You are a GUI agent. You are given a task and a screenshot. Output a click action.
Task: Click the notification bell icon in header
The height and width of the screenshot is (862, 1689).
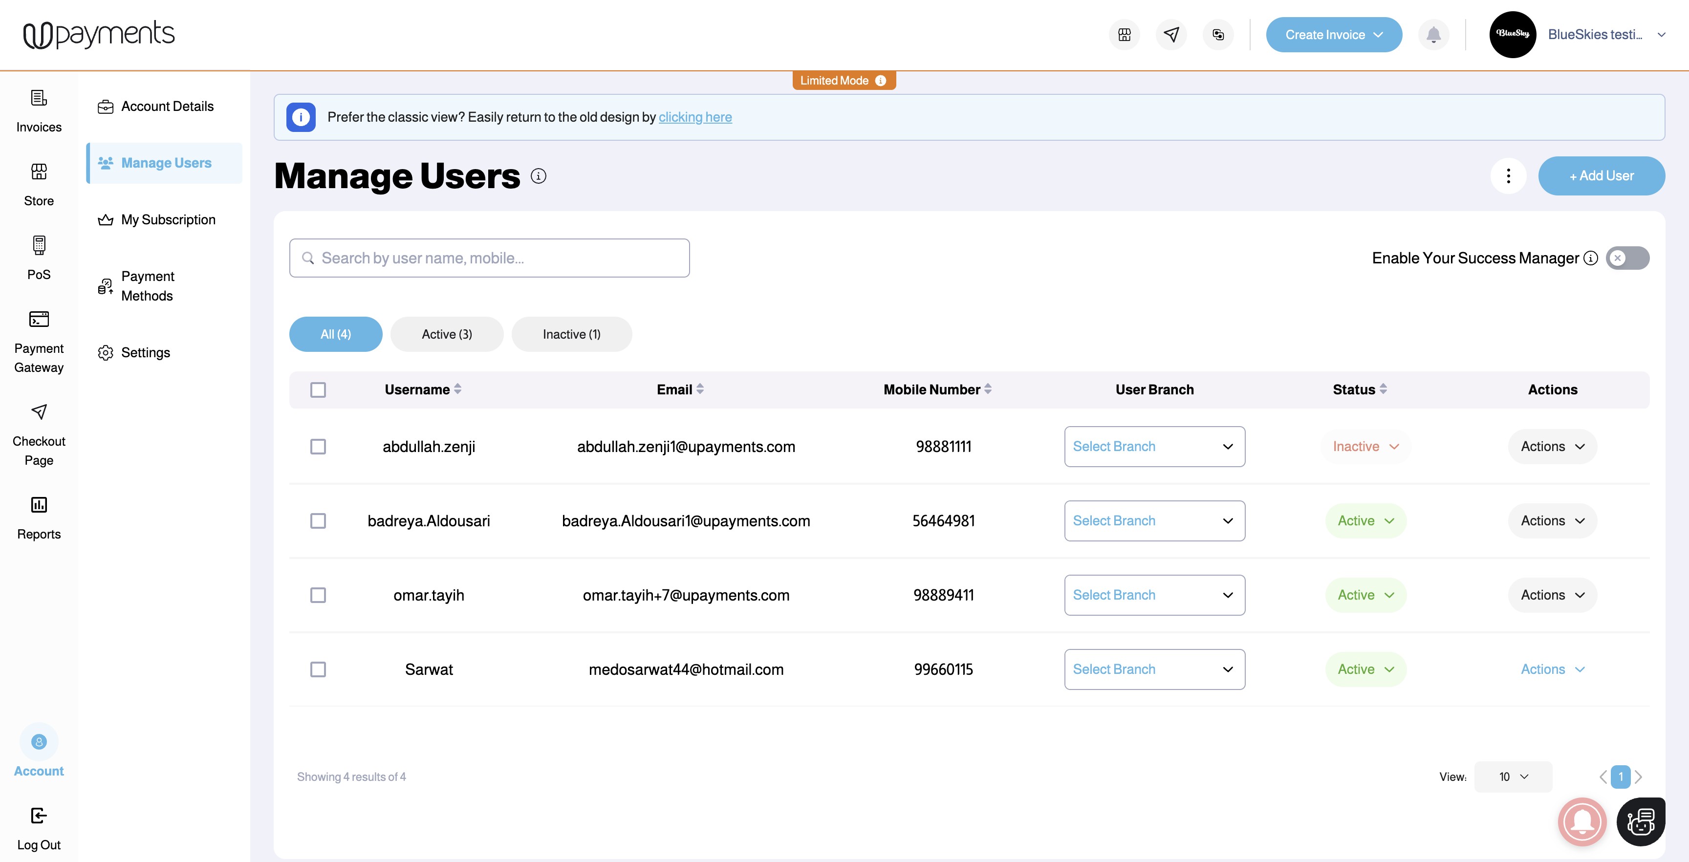click(x=1433, y=35)
